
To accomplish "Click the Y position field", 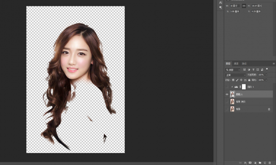I will point(256,11).
